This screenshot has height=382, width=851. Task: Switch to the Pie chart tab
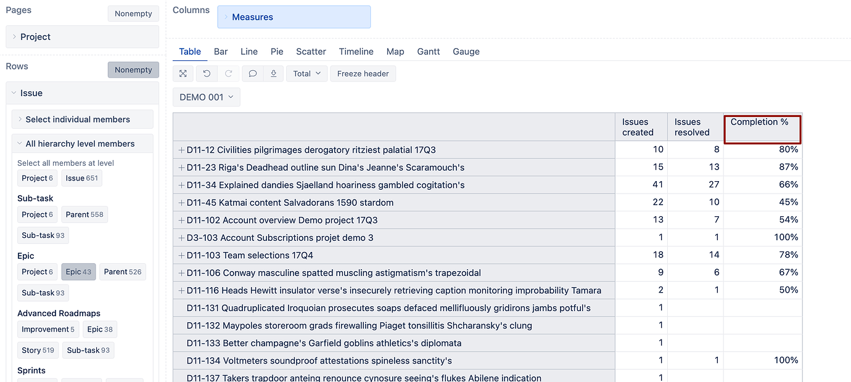[x=277, y=52]
